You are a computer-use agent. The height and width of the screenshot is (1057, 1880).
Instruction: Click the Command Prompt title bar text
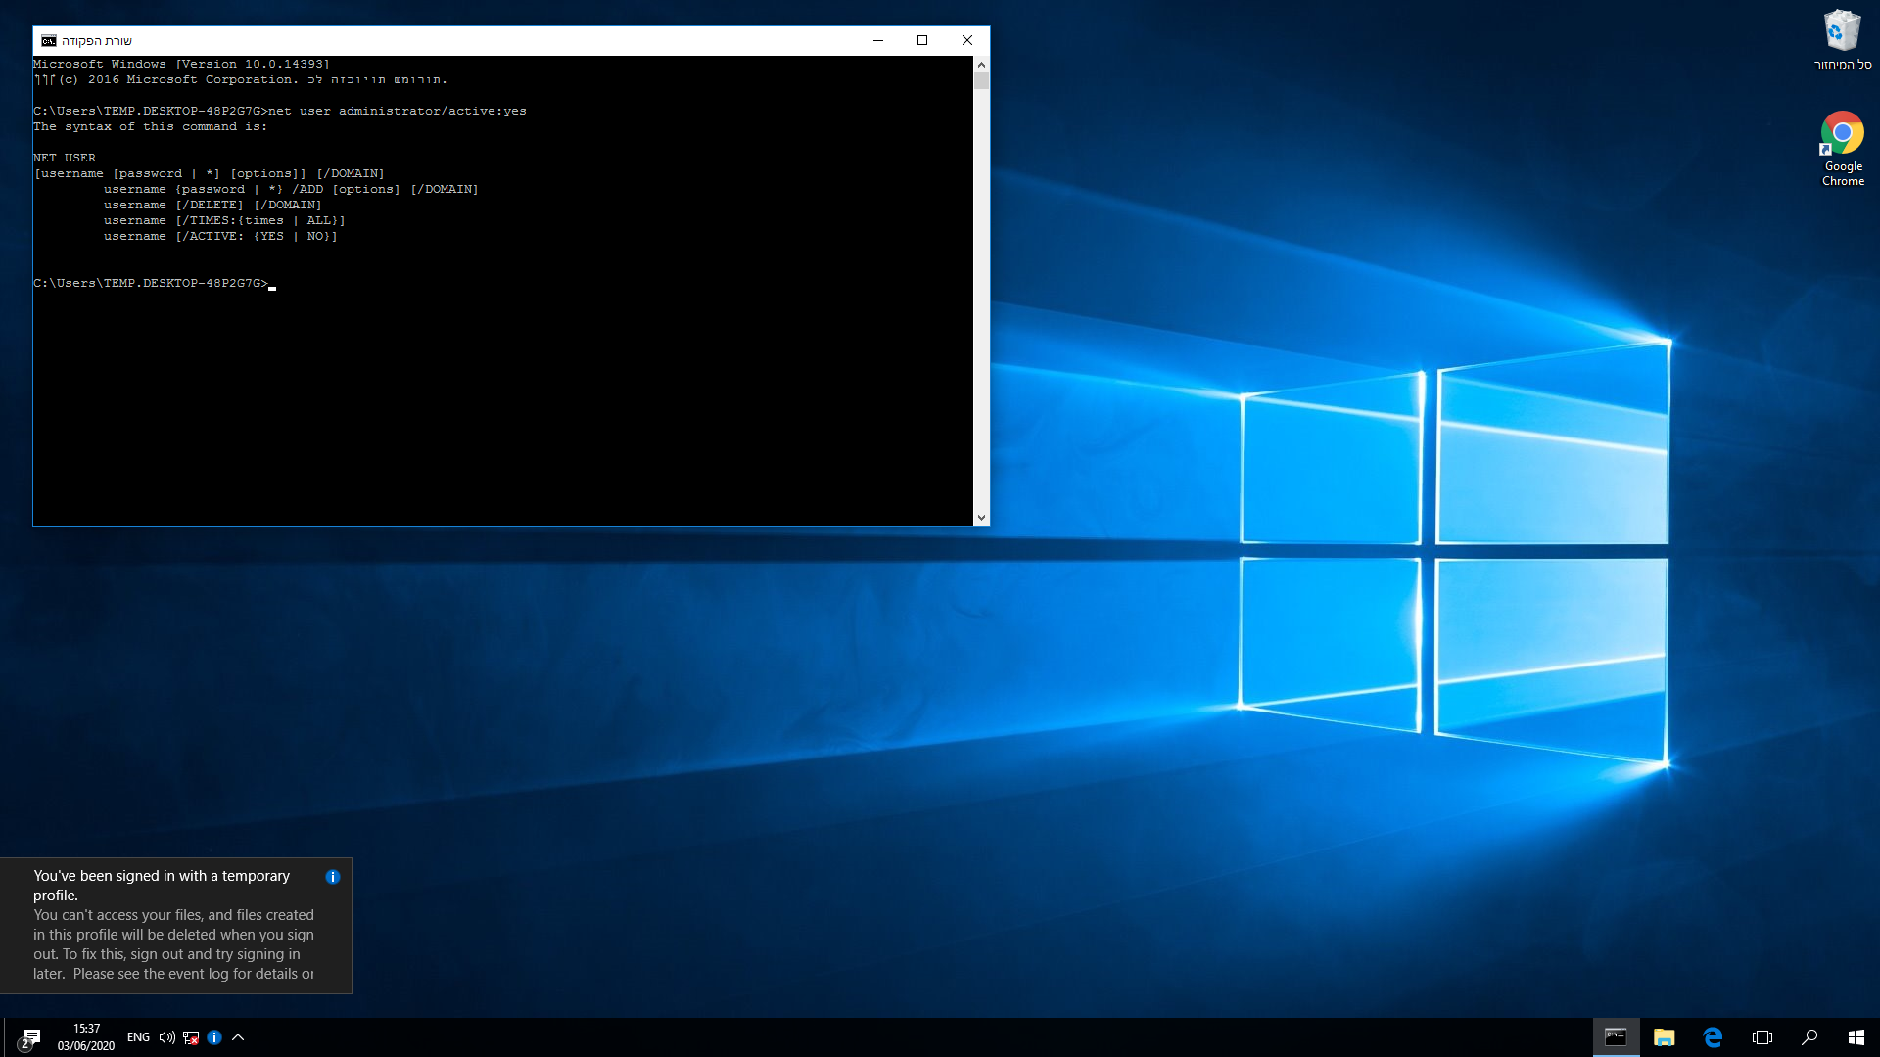pyautogui.click(x=97, y=41)
